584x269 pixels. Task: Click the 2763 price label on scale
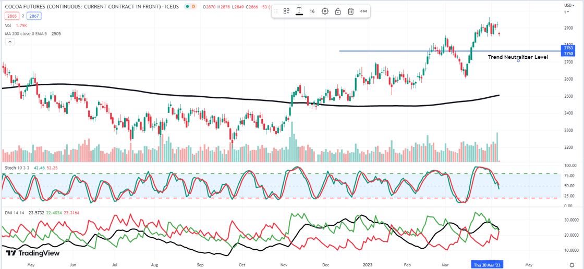568,48
